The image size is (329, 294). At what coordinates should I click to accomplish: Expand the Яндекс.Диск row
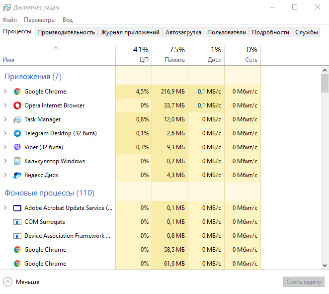5,175
